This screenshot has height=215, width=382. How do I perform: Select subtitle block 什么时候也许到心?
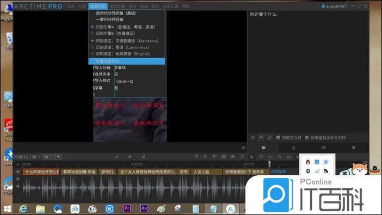(x=41, y=172)
